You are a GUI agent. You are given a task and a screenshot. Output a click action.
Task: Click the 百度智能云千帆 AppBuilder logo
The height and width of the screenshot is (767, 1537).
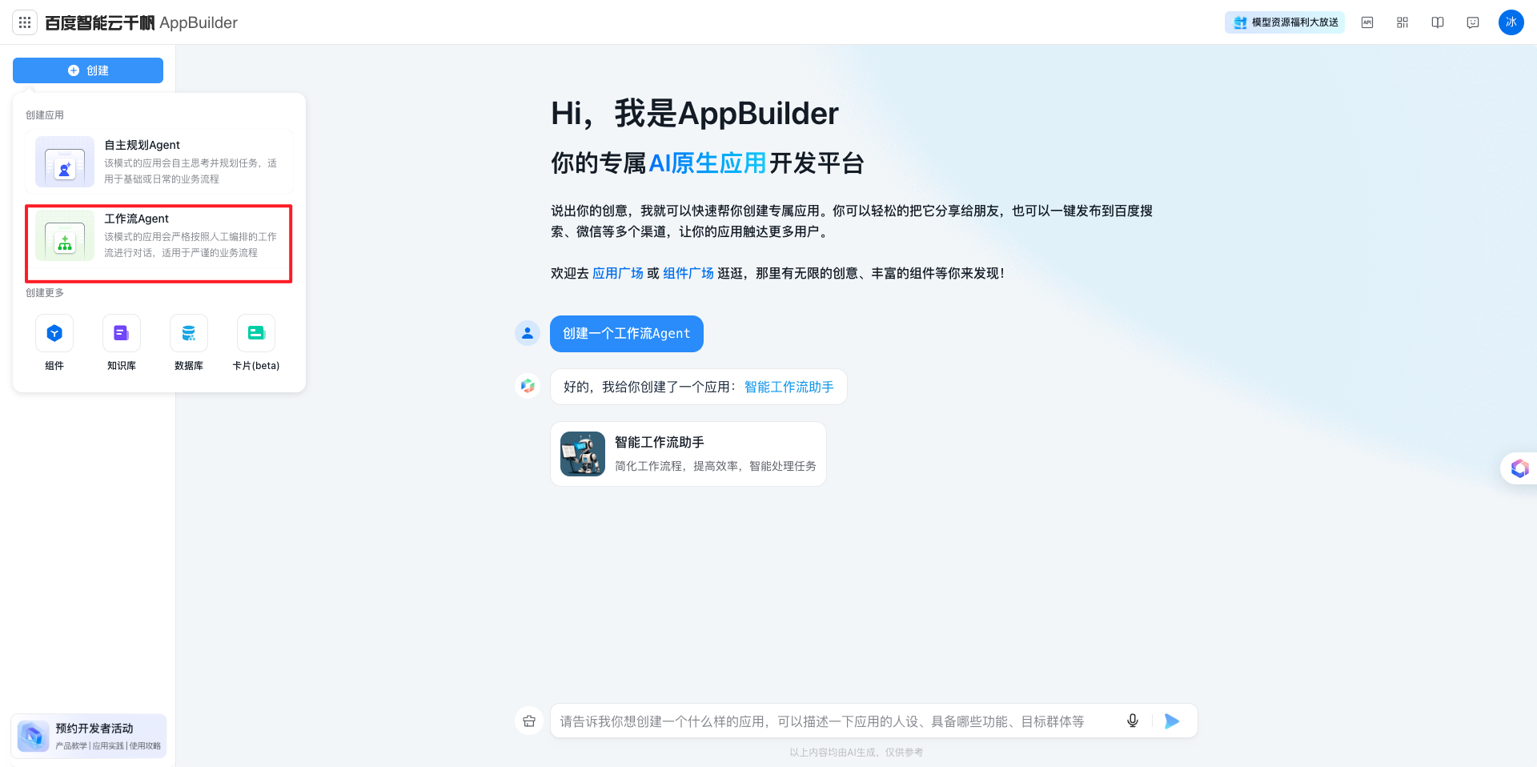pyautogui.click(x=141, y=22)
